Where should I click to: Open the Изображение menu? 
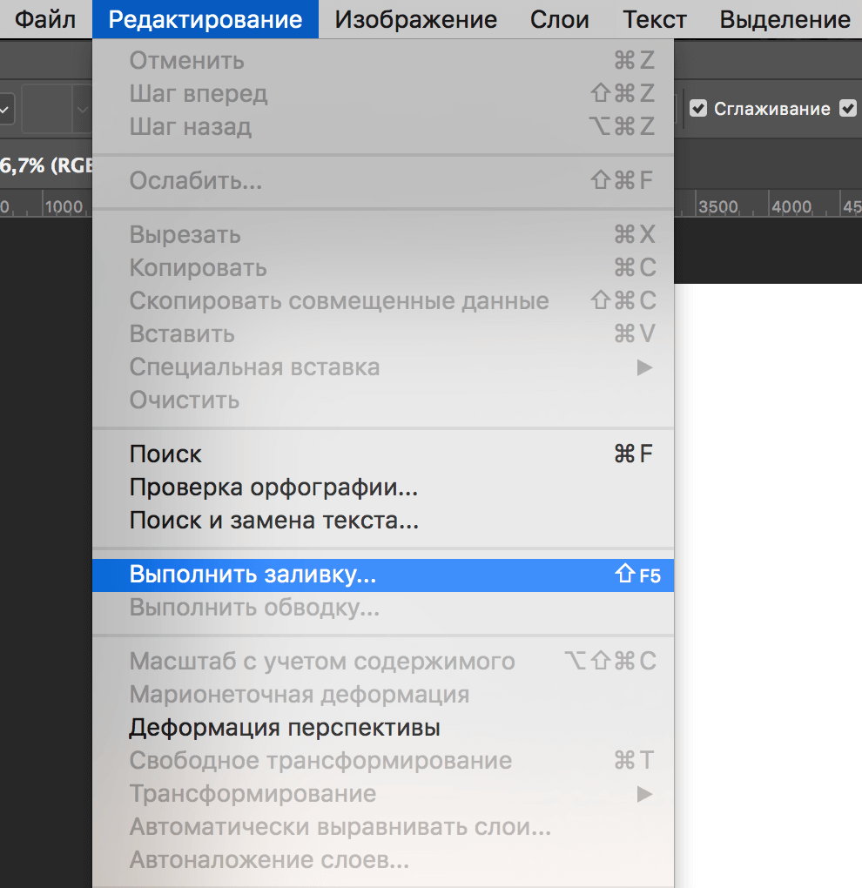coord(415,19)
